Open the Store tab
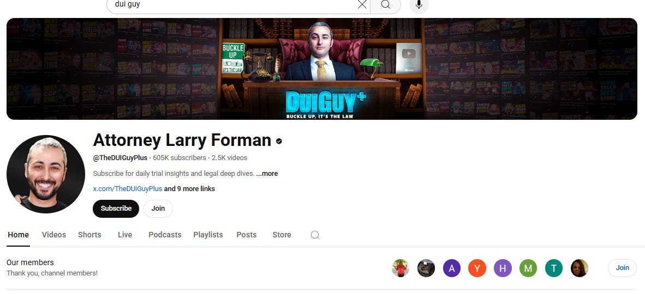The width and height of the screenshot is (645, 294). (x=282, y=235)
